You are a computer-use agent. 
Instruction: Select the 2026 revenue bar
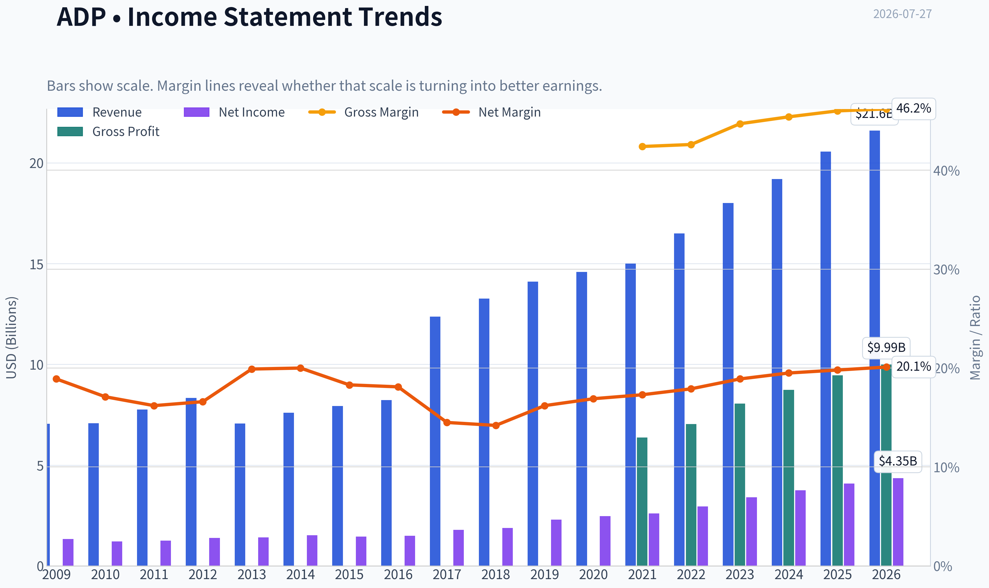coord(875,348)
